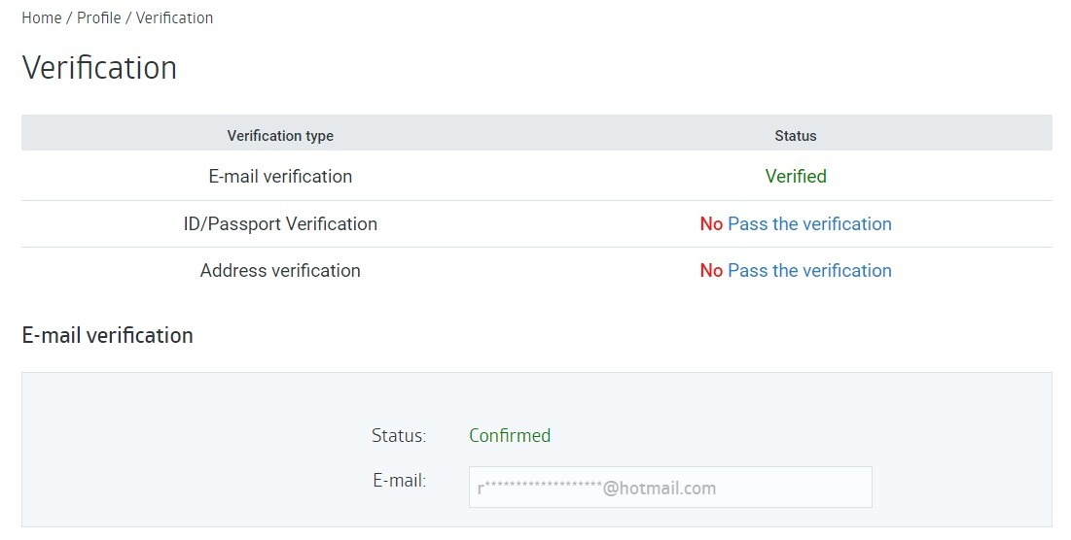The image size is (1071, 540).
Task: Go to Home in the breadcrumb
Action: click(41, 18)
